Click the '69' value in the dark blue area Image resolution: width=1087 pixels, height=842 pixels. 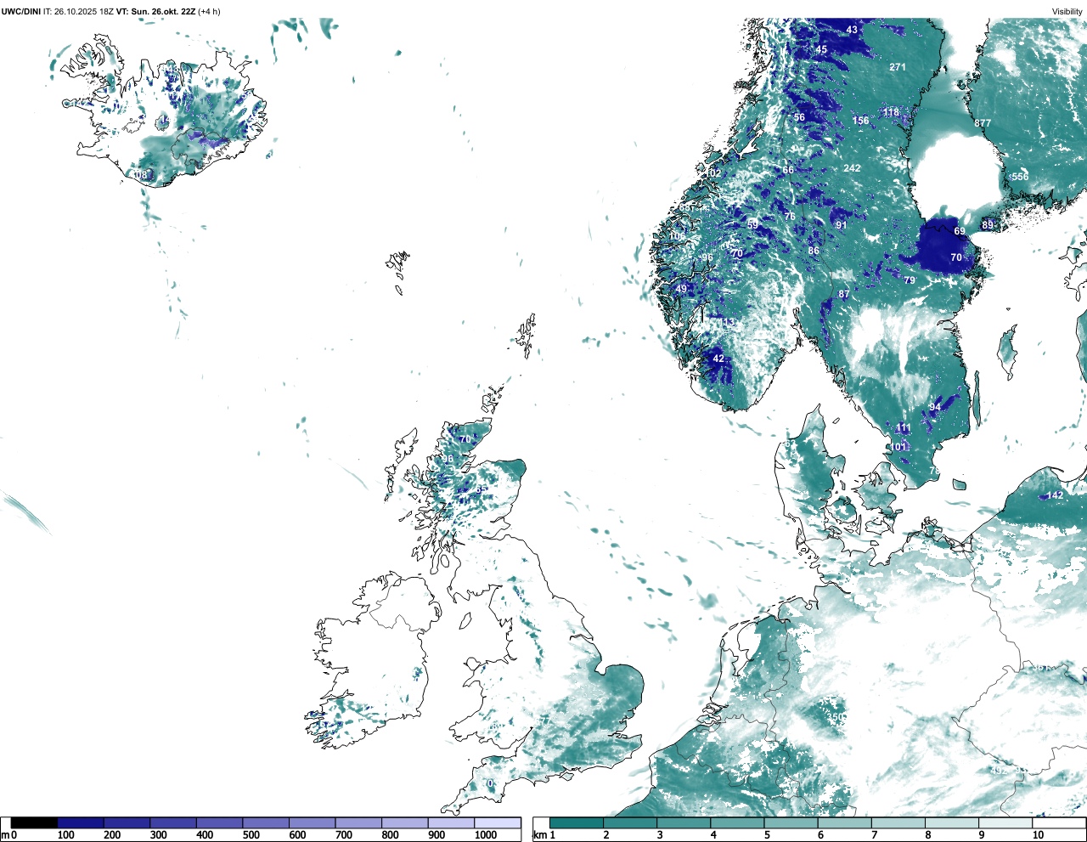point(959,231)
